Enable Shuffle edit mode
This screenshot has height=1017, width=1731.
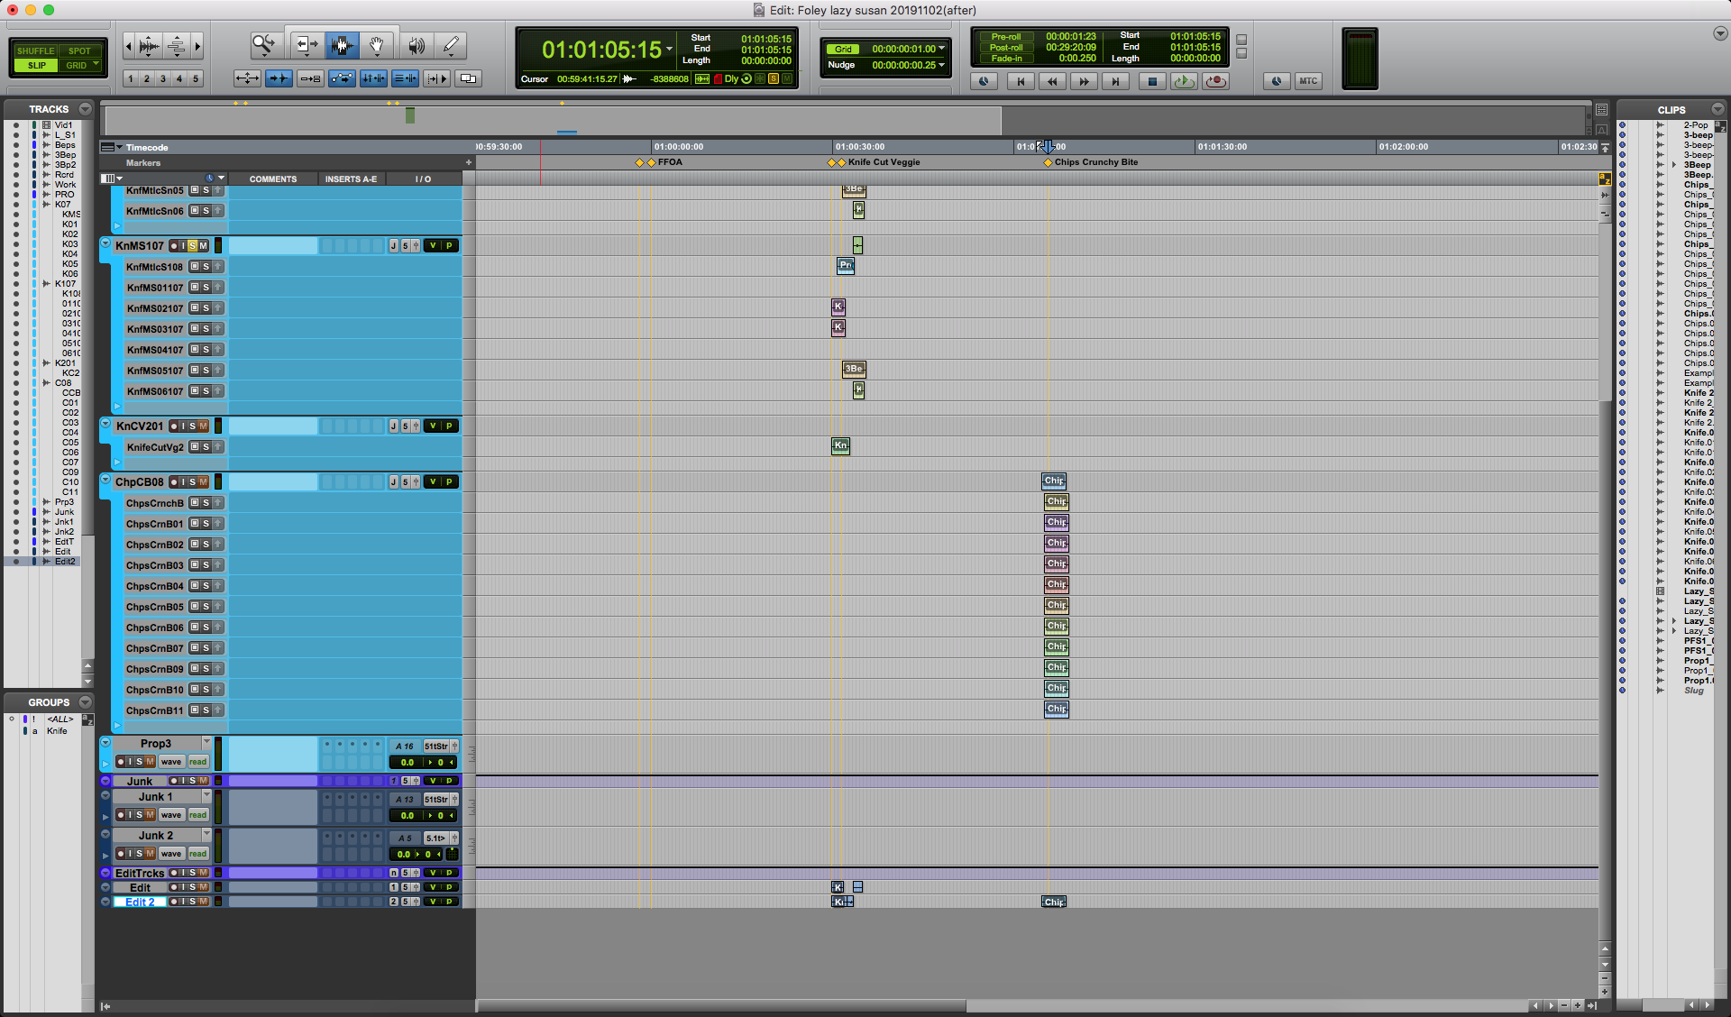(36, 50)
